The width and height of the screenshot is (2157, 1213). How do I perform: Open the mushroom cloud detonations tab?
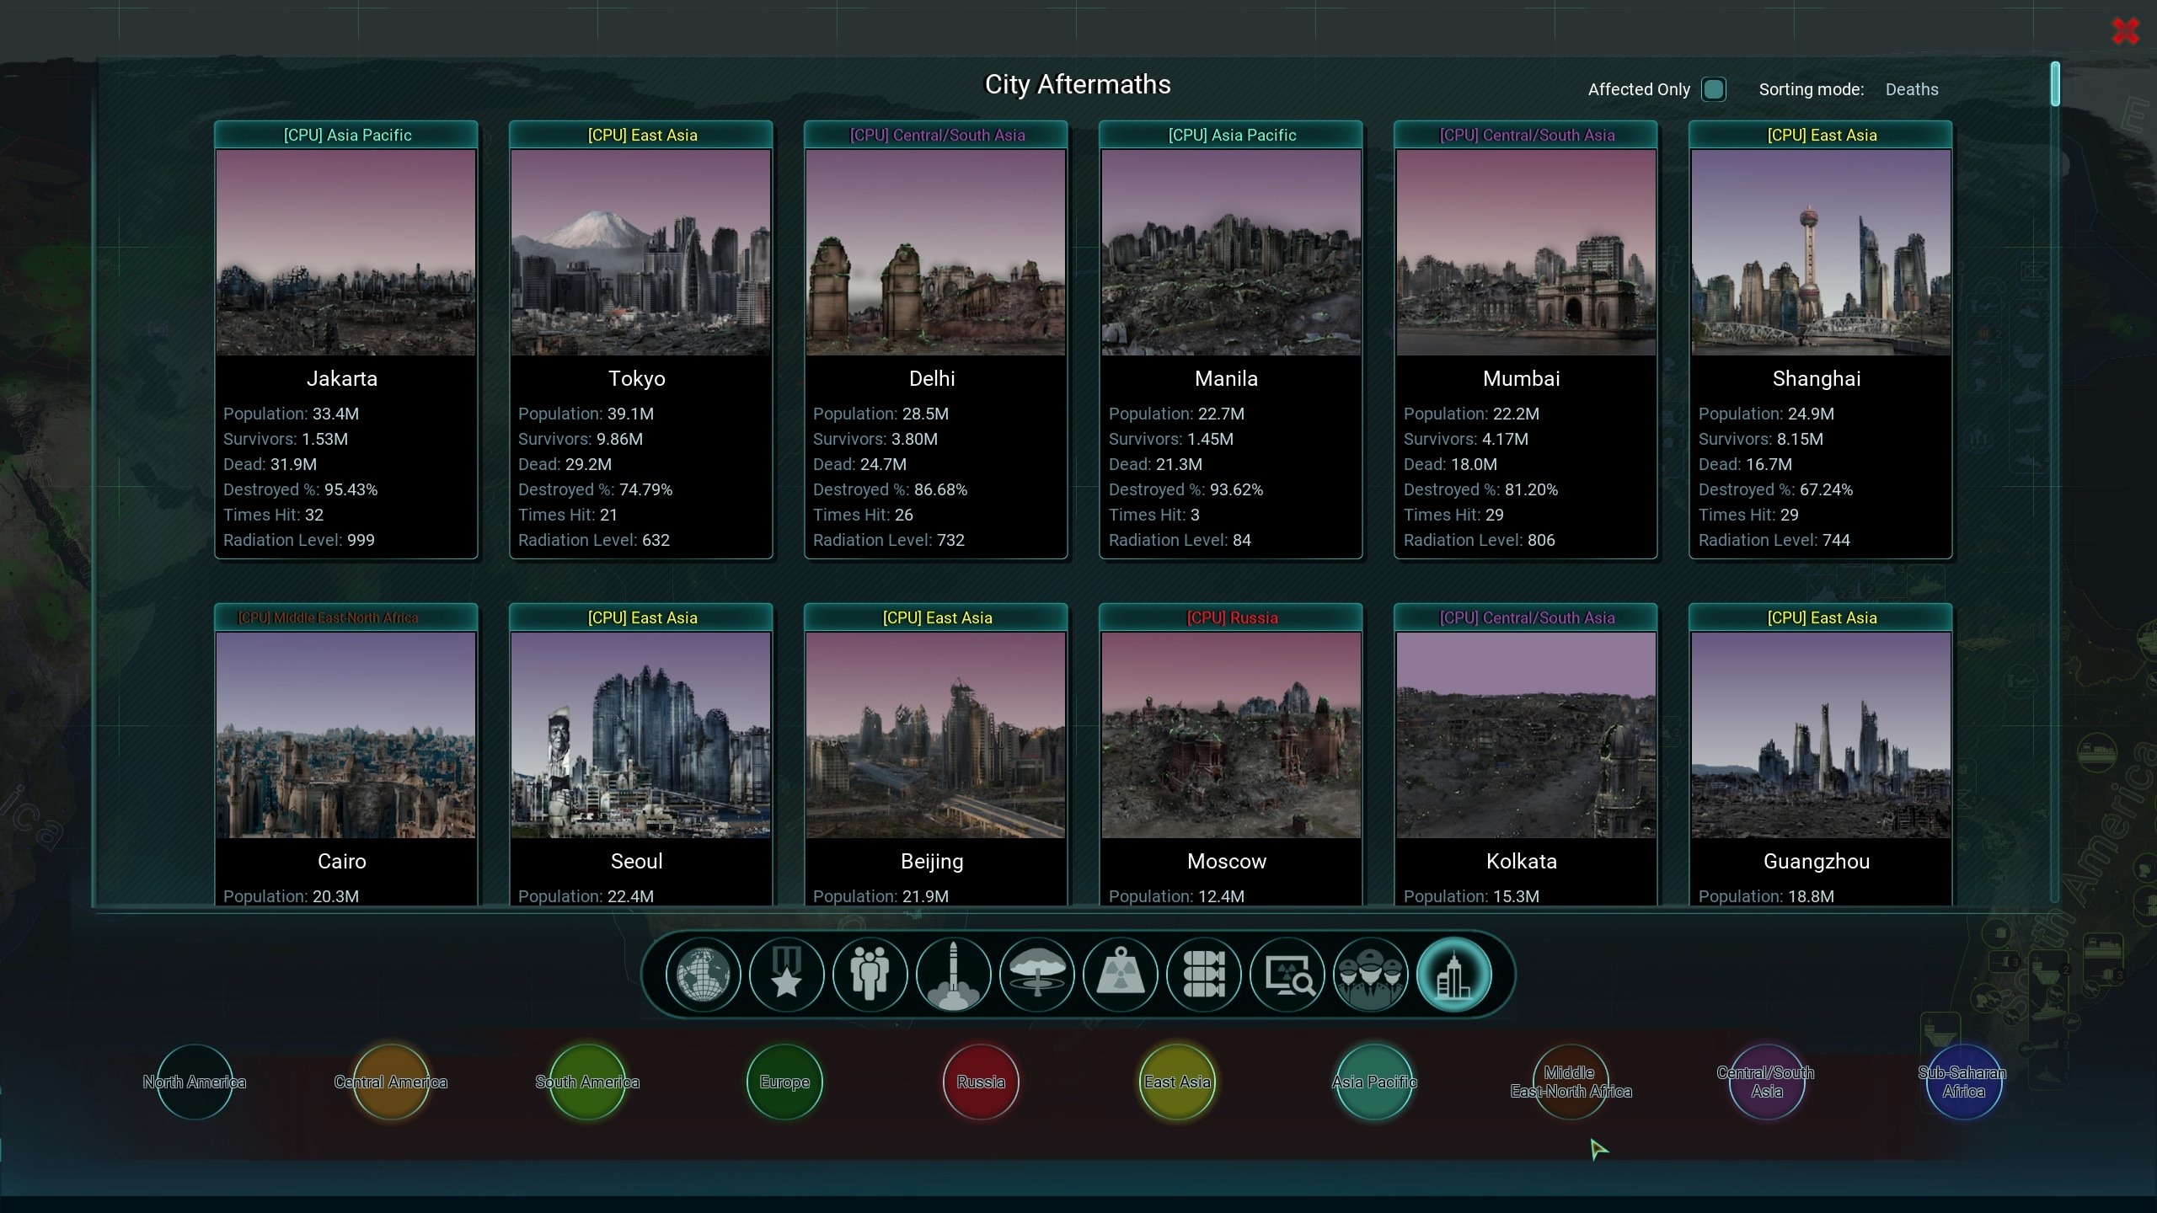[x=1036, y=975]
